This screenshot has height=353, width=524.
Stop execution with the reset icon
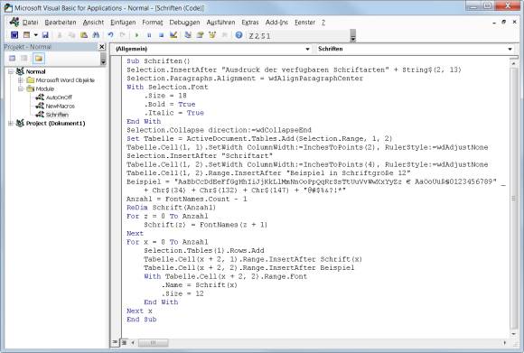click(x=161, y=34)
